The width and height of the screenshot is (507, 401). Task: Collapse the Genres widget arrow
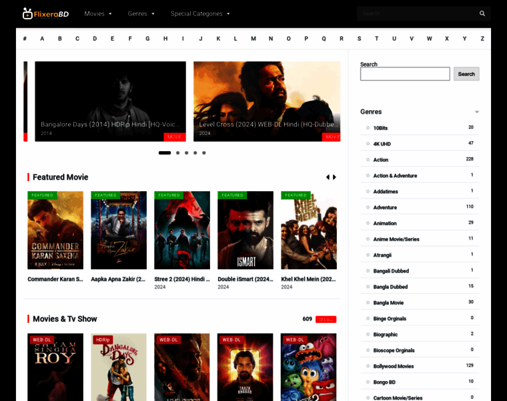(477, 112)
